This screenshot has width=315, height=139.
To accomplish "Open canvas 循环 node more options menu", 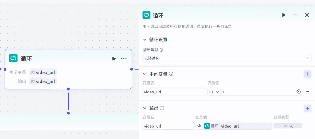I will coord(124,58).
